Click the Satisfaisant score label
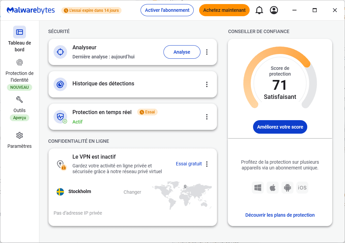 [280, 97]
